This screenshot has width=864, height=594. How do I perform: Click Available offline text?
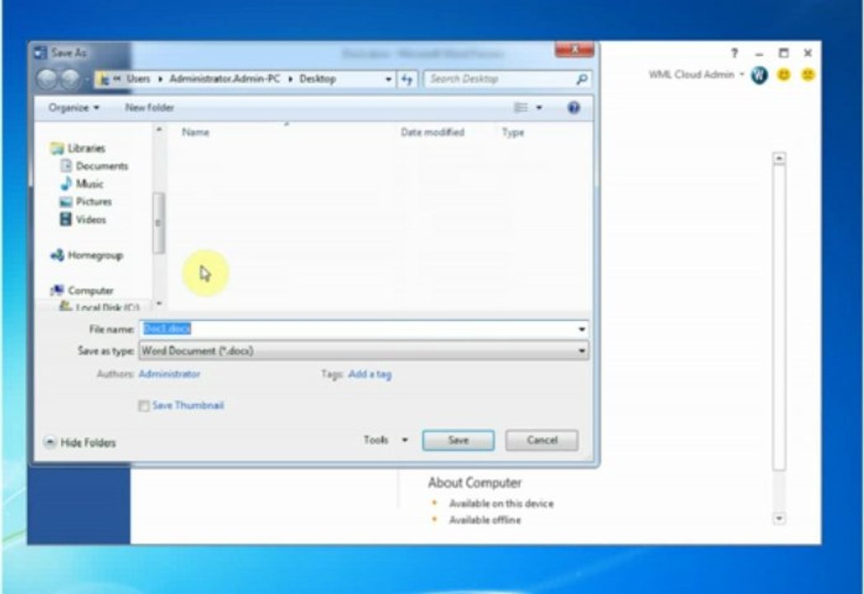point(485,521)
